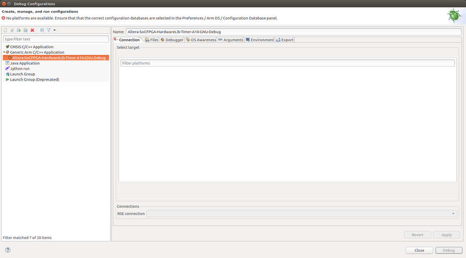Collapse the Generic Arm C/C++ Application node

(x=4, y=52)
